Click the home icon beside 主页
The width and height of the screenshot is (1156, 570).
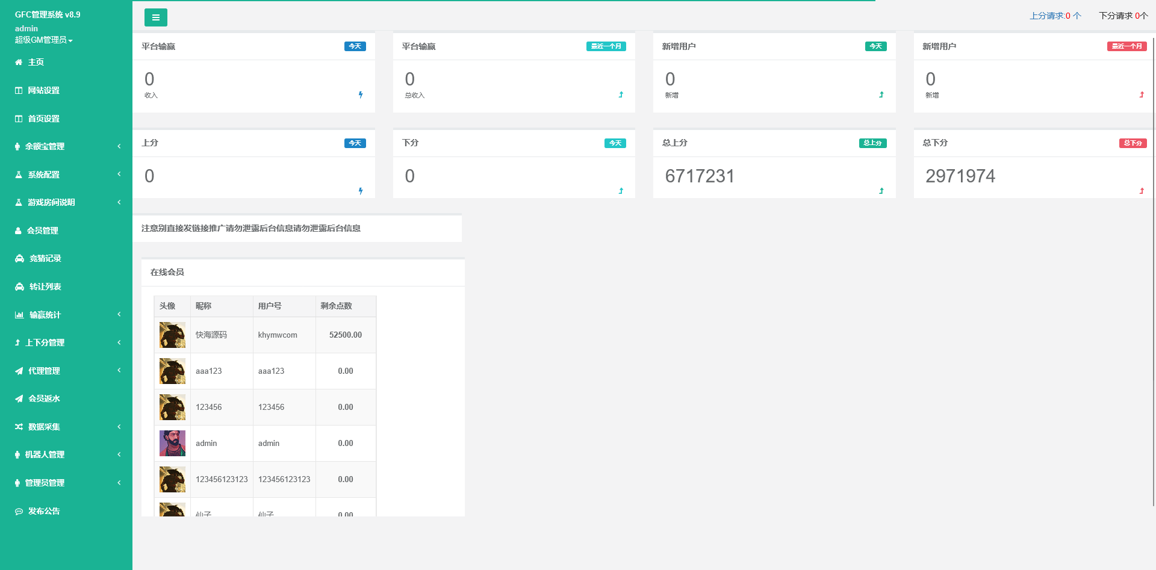(x=19, y=62)
